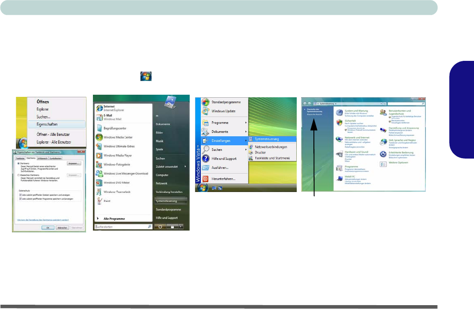Click the Windows Update icon in classic menu

[206, 111]
